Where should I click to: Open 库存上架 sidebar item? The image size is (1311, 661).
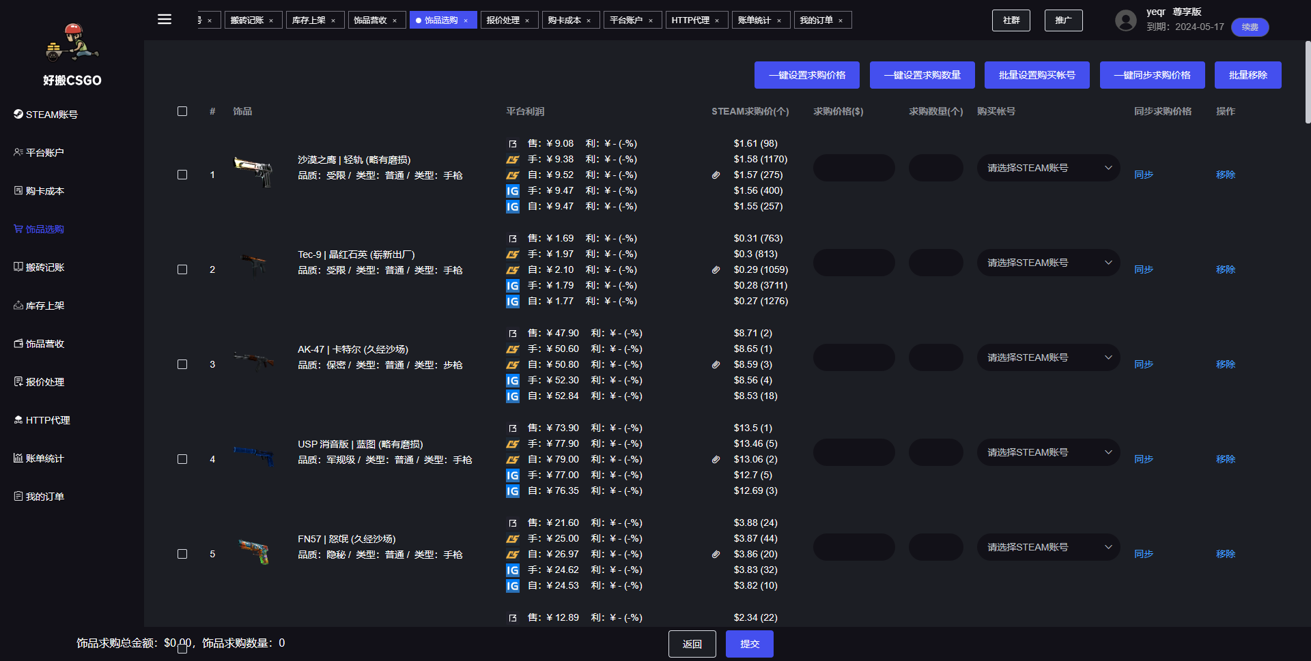click(39, 306)
